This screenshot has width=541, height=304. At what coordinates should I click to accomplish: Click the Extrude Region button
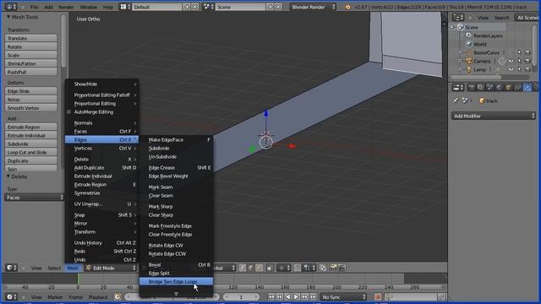[31, 127]
